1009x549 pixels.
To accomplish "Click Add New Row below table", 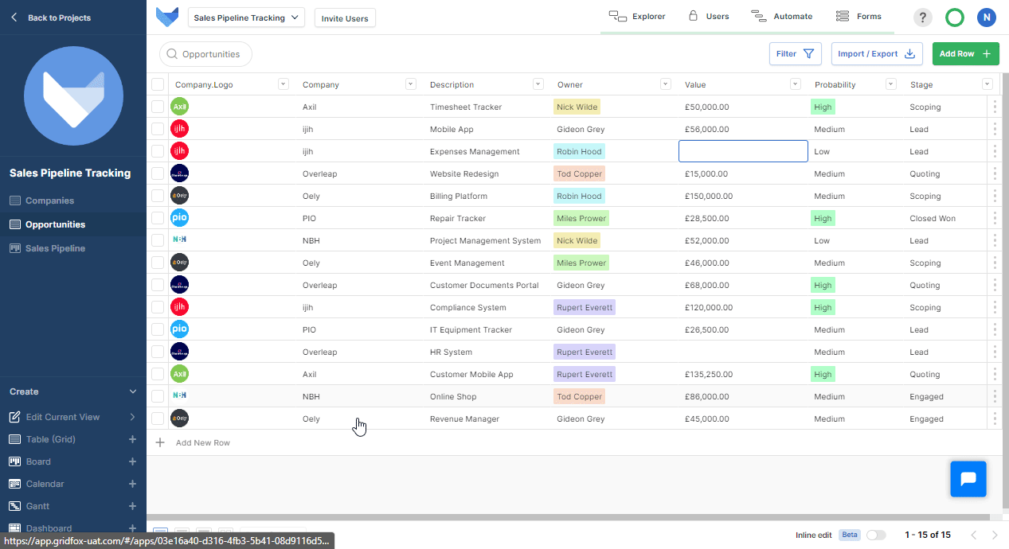I will [x=202, y=442].
